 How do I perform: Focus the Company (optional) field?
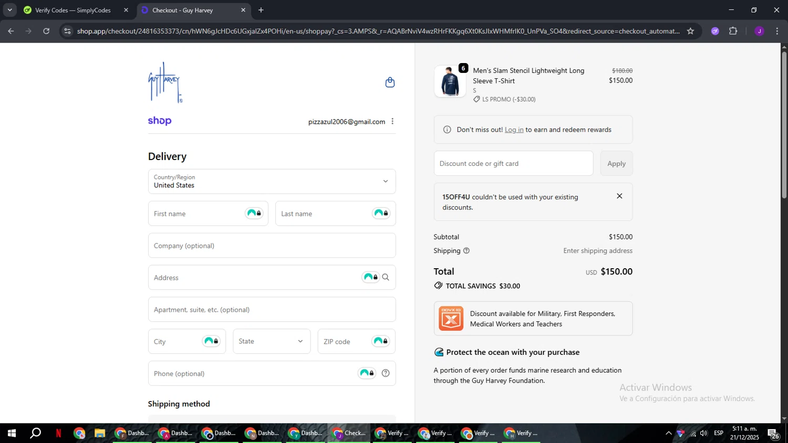click(272, 246)
